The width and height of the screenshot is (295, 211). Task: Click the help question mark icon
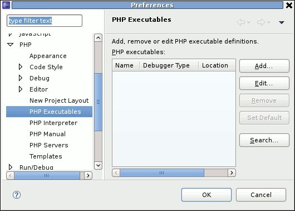[17, 195]
